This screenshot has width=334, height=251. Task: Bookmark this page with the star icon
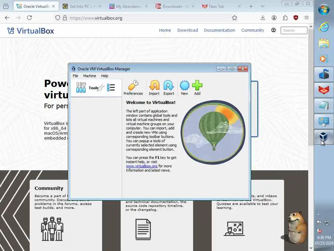(235, 18)
